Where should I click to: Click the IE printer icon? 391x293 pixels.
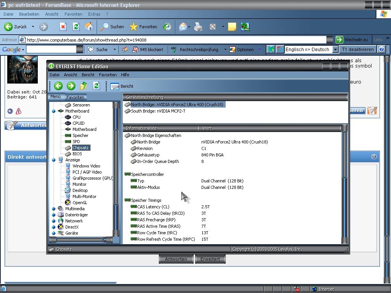[198, 27]
